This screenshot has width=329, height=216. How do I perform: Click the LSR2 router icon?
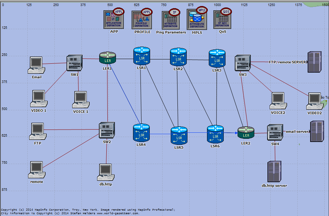coord(178,57)
